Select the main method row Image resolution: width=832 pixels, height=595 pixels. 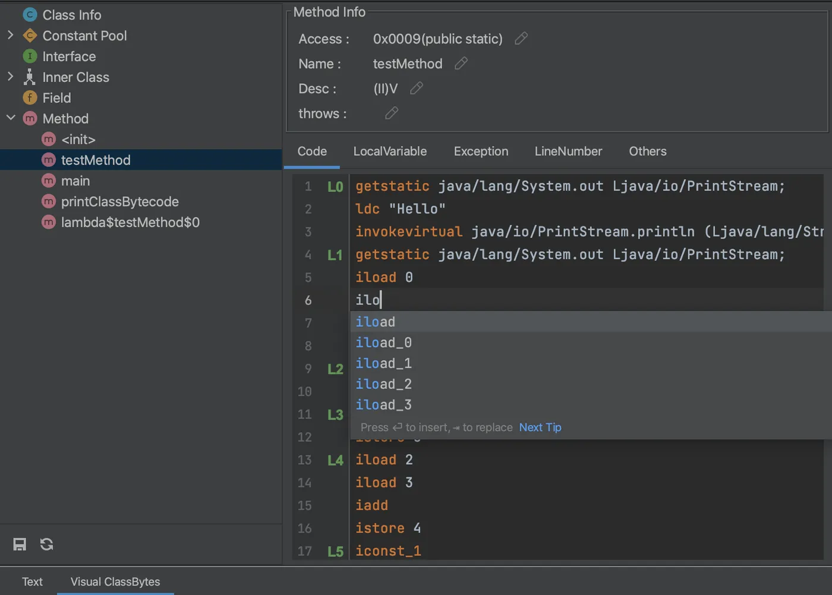141,181
